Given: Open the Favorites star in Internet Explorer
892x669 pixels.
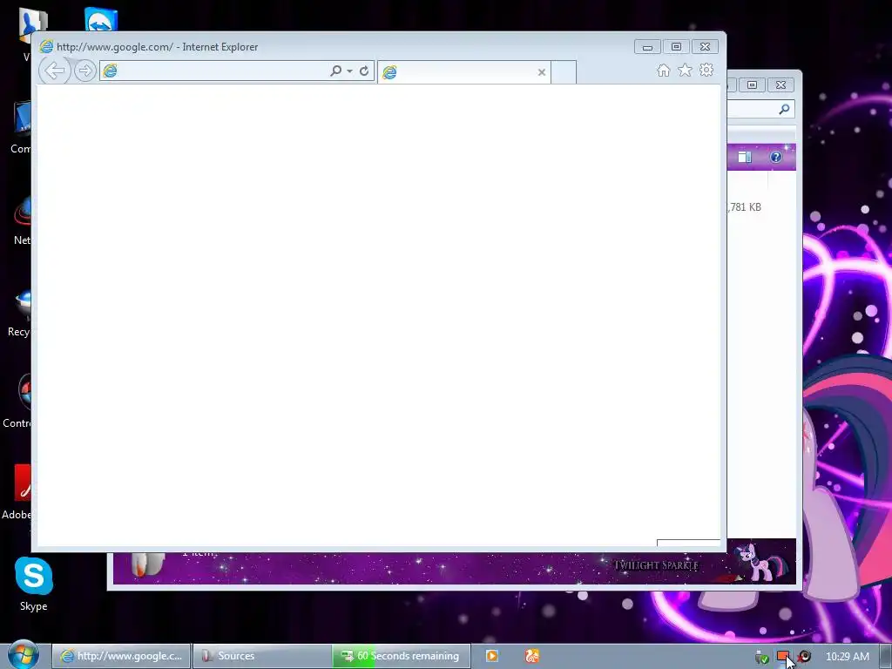Looking at the screenshot, I should click(685, 70).
